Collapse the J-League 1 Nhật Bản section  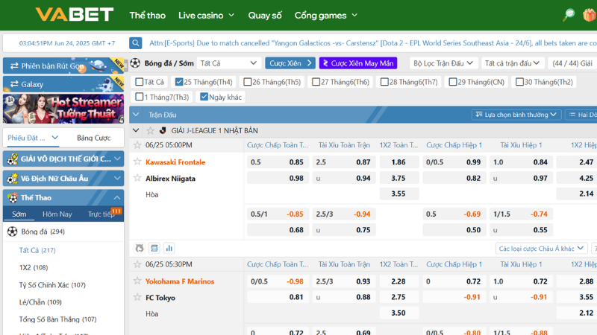coord(136,131)
